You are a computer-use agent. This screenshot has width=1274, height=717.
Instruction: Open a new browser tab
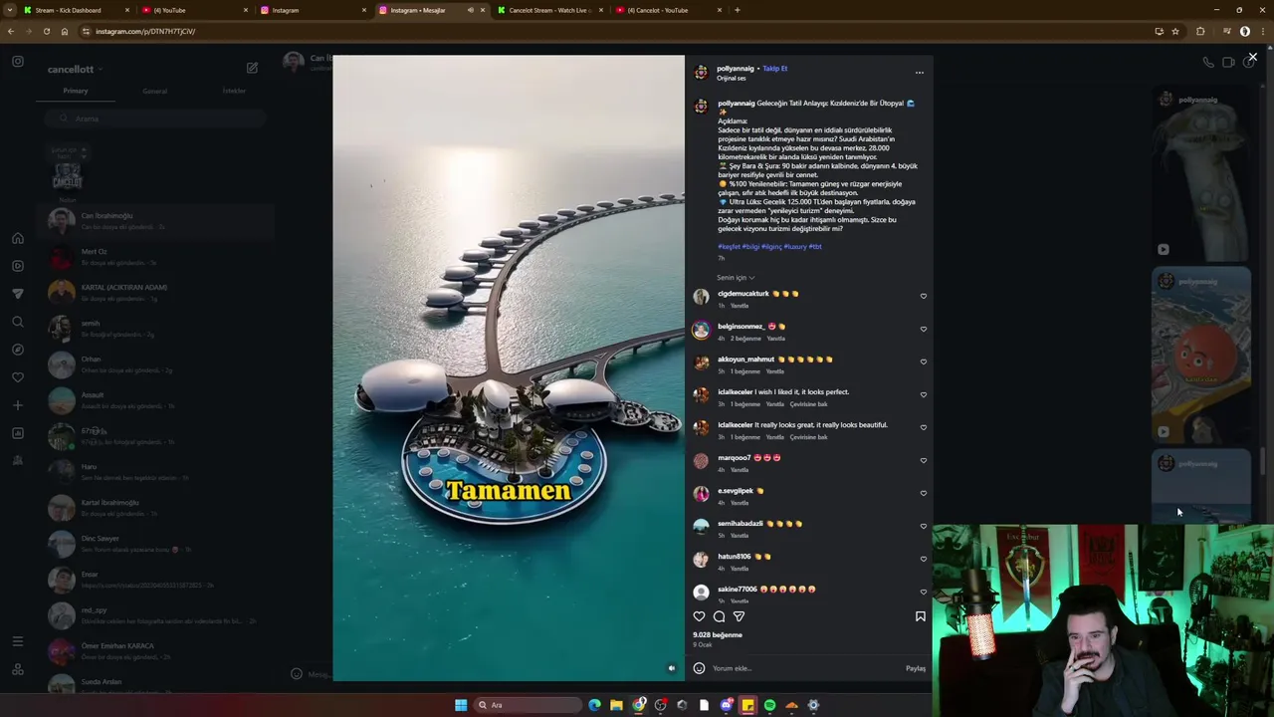point(737,10)
